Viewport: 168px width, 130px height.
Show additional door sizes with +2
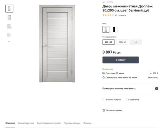click(136, 42)
